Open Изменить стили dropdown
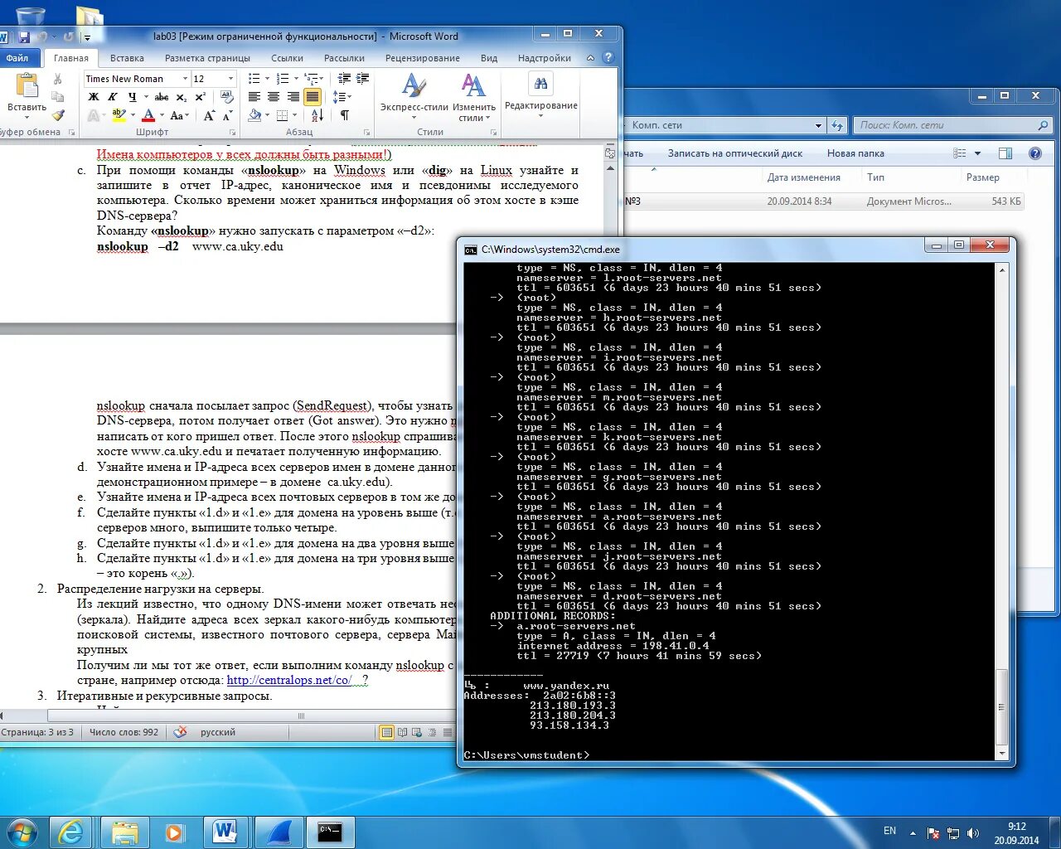This screenshot has width=1061, height=849. tap(473, 97)
